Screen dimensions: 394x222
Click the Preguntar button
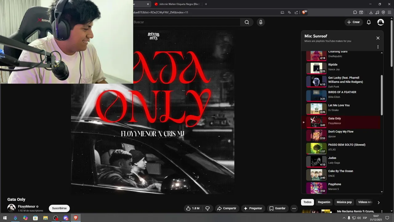(x=253, y=208)
